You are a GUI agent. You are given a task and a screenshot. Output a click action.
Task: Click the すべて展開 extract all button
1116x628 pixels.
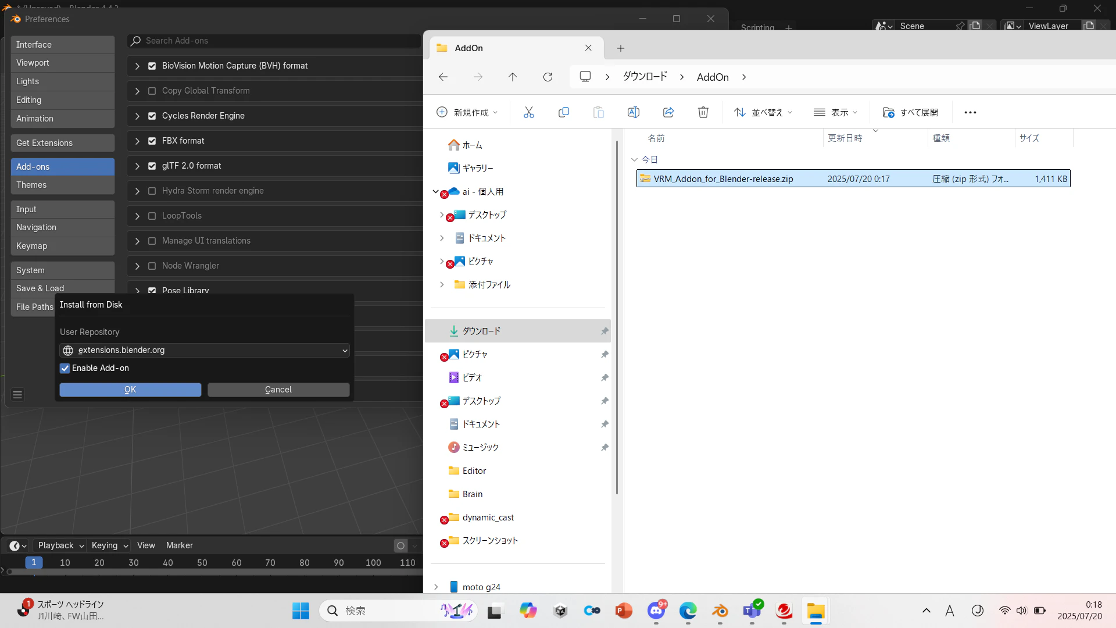(910, 112)
